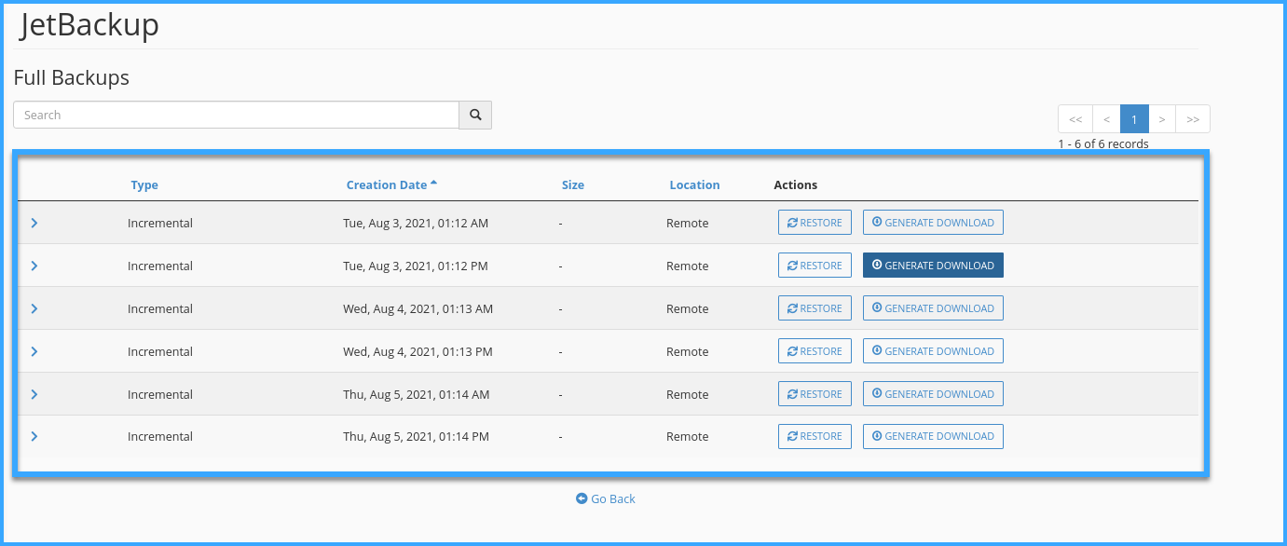
Task: Expand the Thu, Aug 5, 01:14 PM backup row
Action: pos(34,437)
